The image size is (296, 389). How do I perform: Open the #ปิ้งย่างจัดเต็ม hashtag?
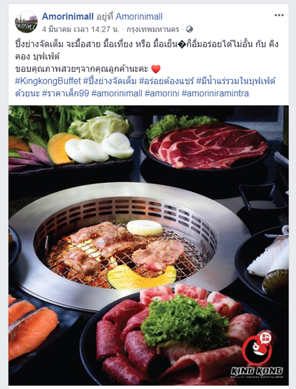tap(110, 81)
